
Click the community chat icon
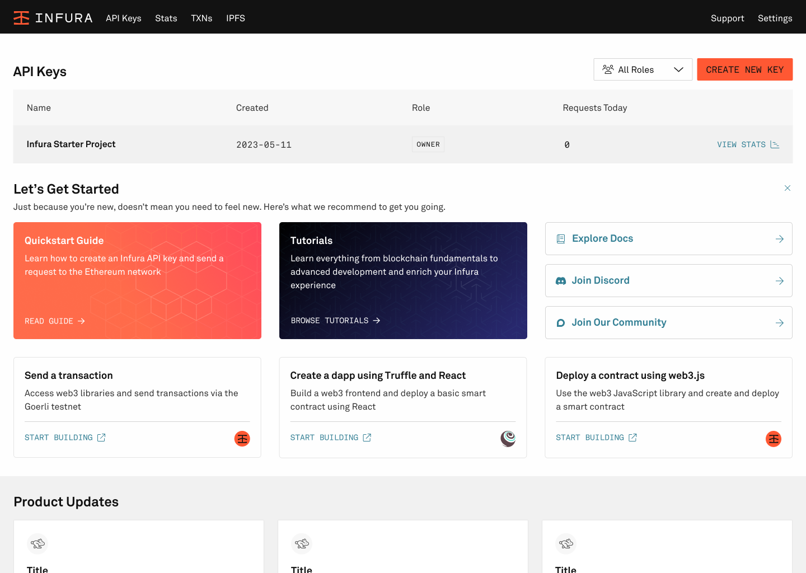(x=561, y=323)
